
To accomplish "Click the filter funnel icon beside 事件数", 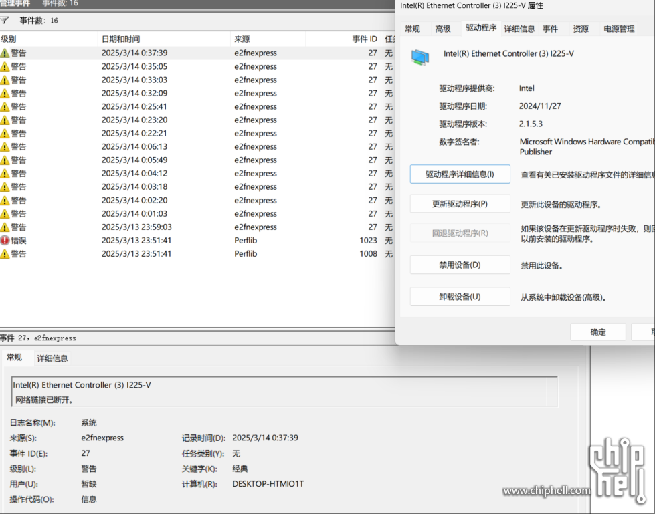I will point(4,20).
